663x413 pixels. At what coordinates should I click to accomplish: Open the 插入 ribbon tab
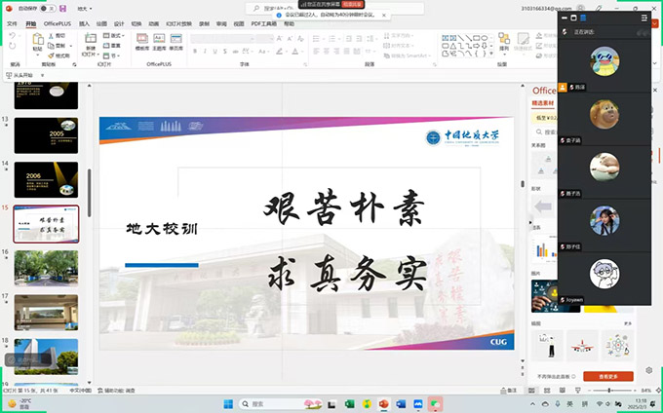pos(84,22)
